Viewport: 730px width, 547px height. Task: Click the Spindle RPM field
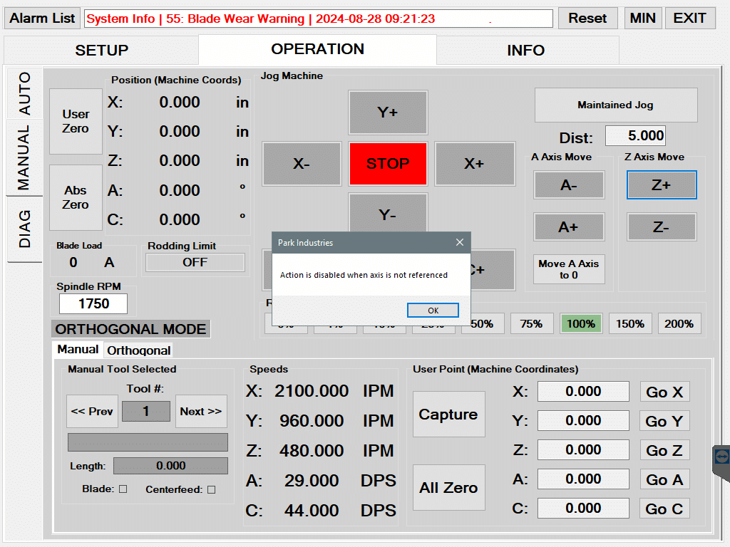93,303
